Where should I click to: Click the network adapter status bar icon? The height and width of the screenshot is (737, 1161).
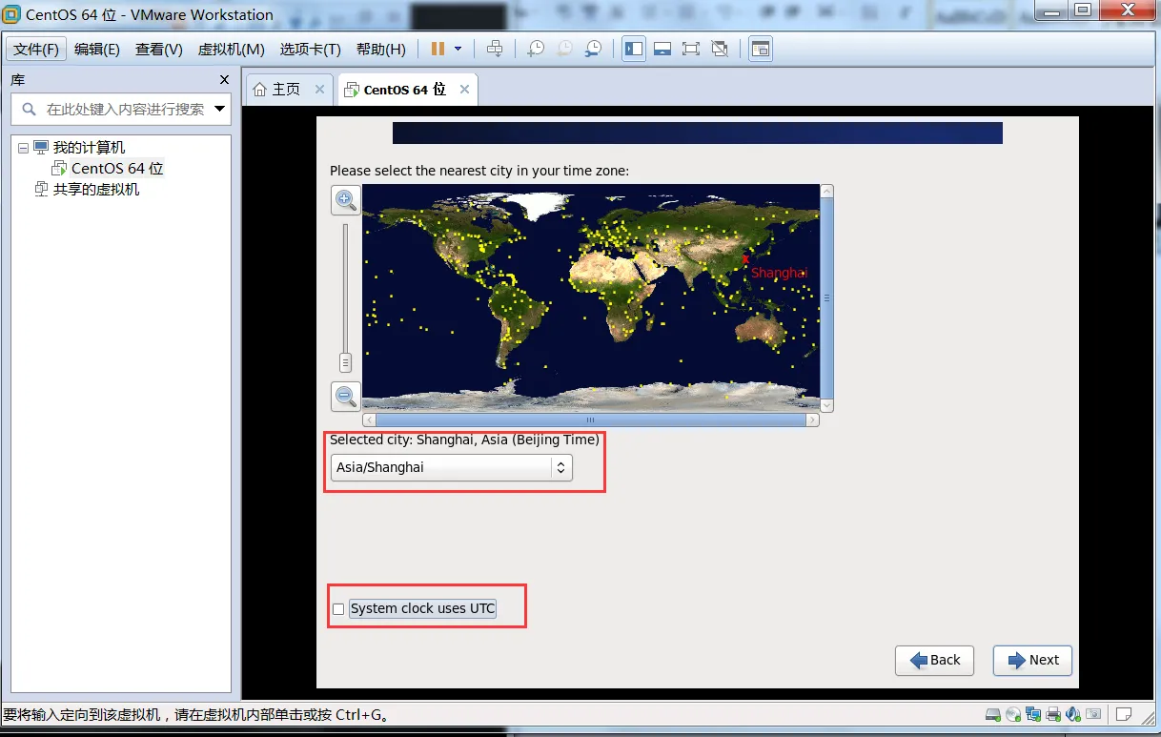click(1033, 714)
